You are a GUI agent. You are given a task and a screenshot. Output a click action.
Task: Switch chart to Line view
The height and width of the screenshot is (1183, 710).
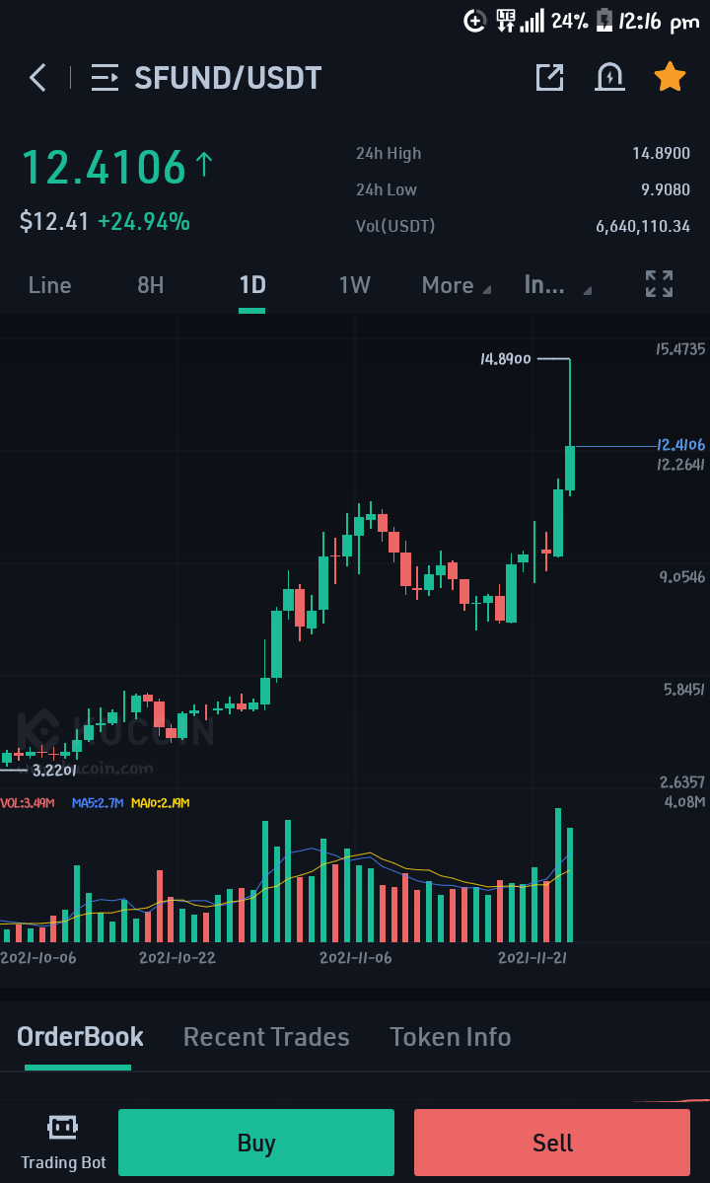(x=49, y=285)
